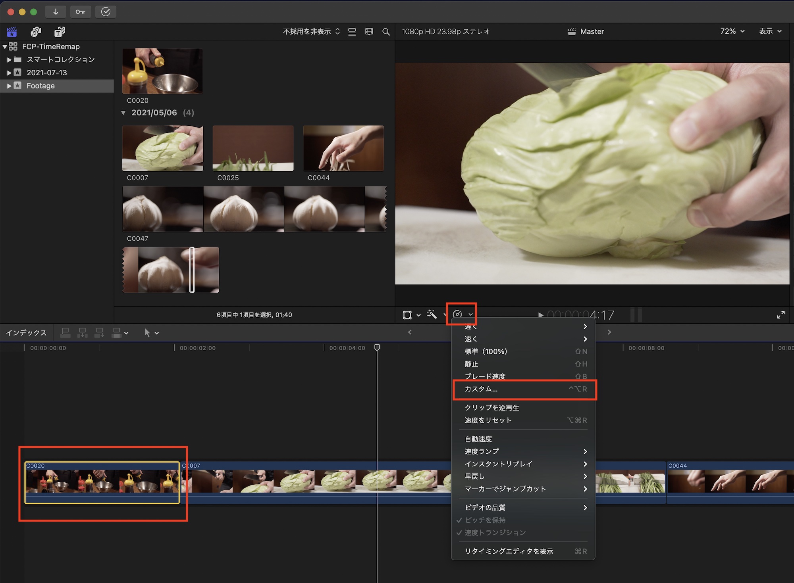Click the browser search magnifier icon
The height and width of the screenshot is (583, 794).
click(386, 32)
